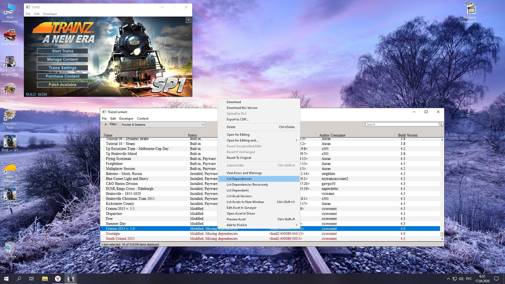The height and width of the screenshot is (284, 505).
Task: Choose Edit Asset In Surveyor
Action: [259, 208]
